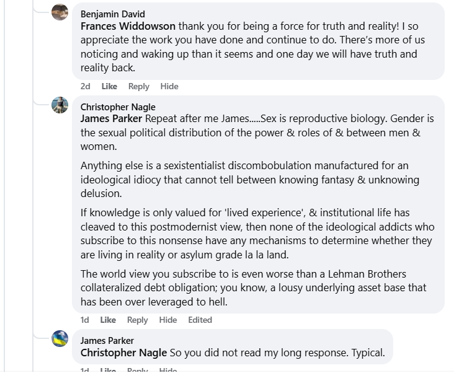Like Benjamin David's comment
The width and height of the screenshot is (454, 373).
click(x=109, y=86)
